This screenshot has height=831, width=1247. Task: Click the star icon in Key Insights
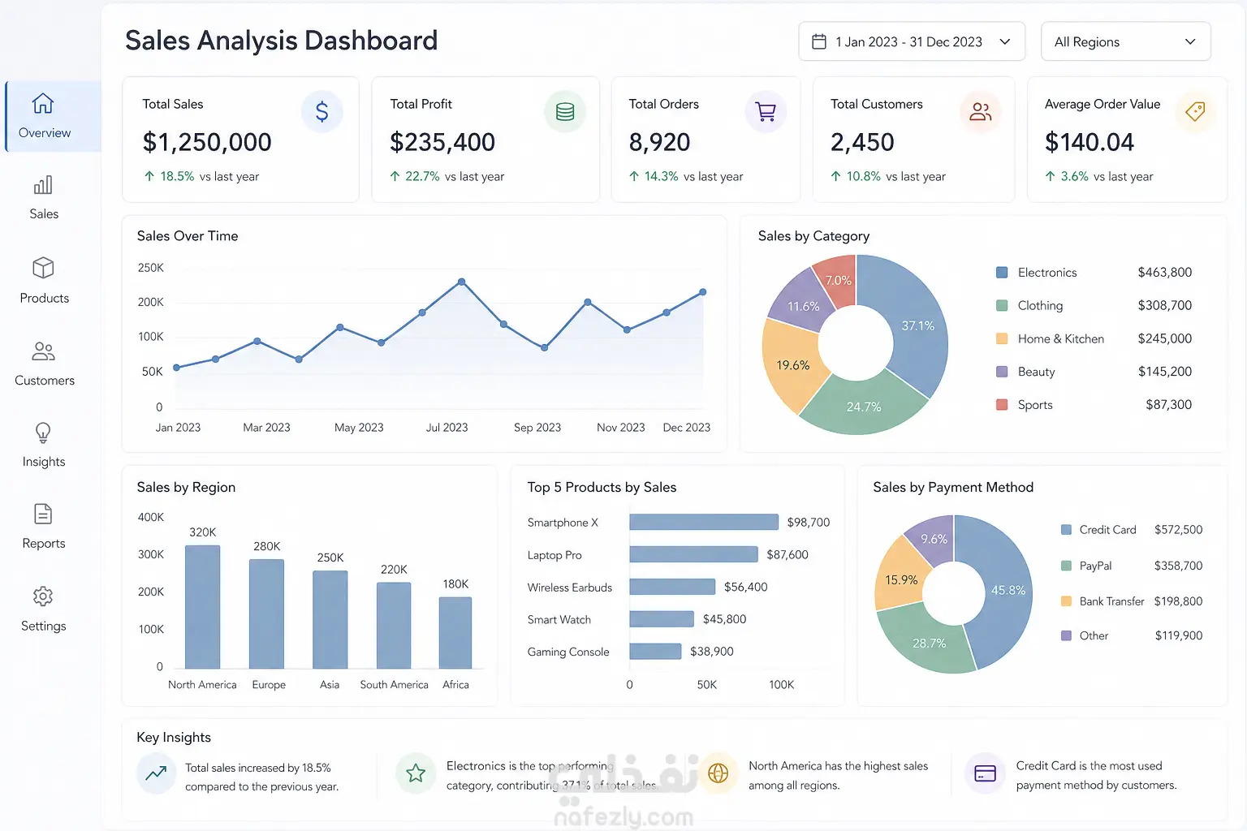416,773
